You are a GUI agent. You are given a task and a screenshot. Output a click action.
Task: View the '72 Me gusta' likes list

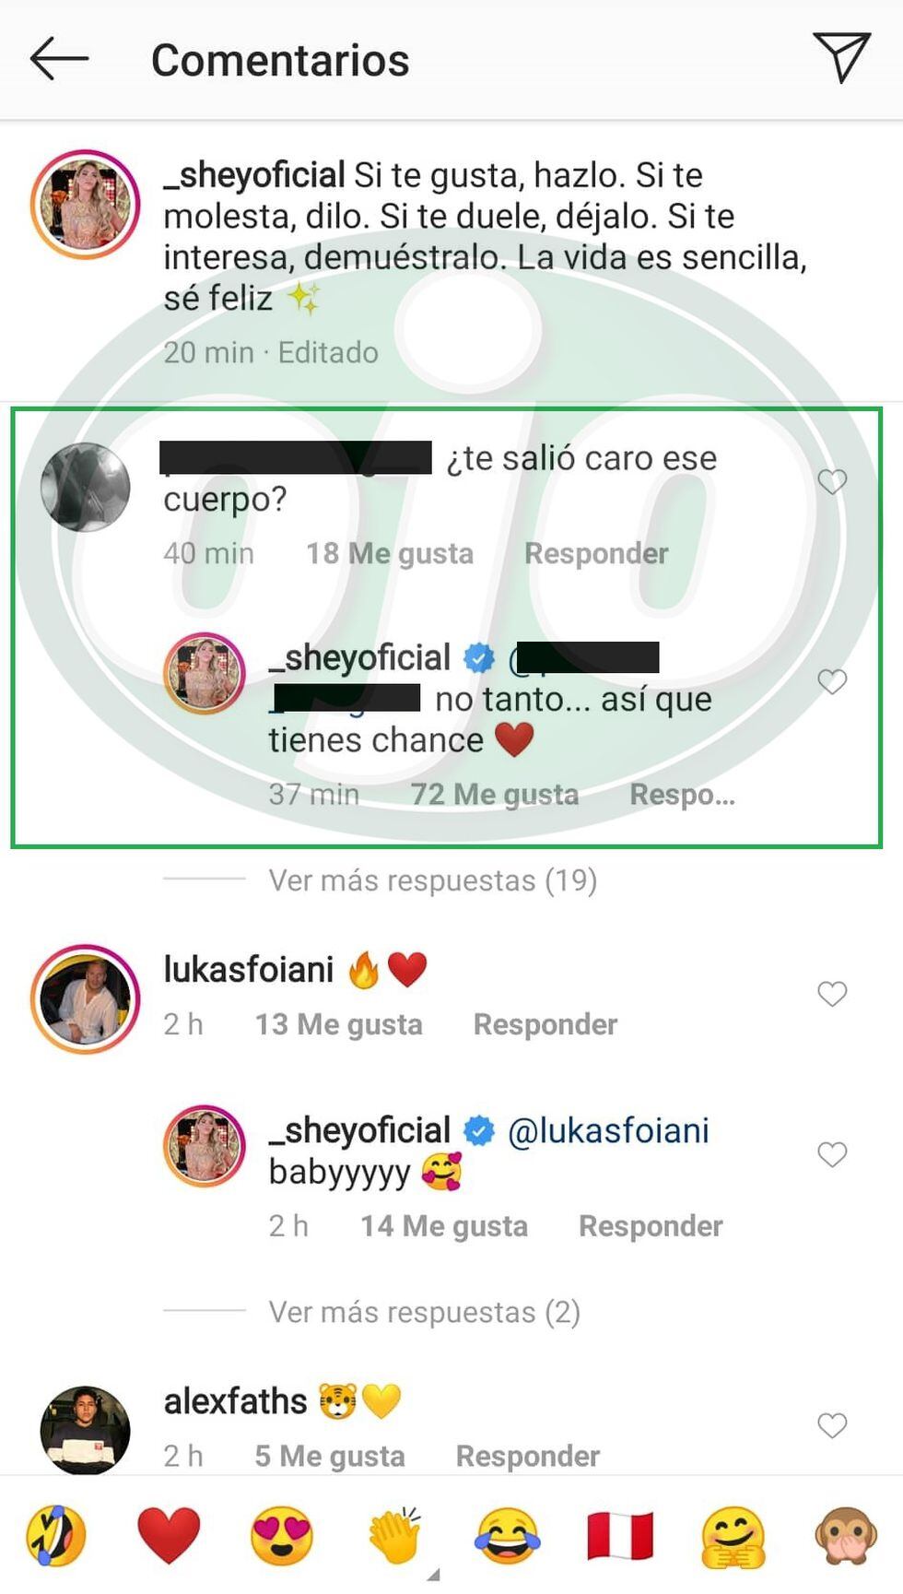tap(495, 795)
